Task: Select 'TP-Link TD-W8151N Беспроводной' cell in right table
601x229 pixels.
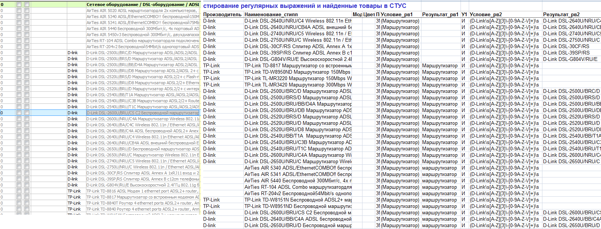Action: click(x=298, y=200)
